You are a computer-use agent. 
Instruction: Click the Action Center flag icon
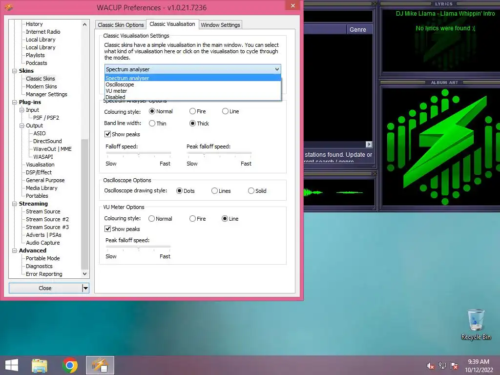[454, 366]
